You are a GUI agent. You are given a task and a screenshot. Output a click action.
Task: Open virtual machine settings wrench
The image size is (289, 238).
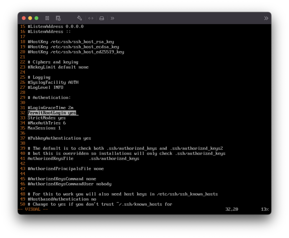click(x=80, y=18)
